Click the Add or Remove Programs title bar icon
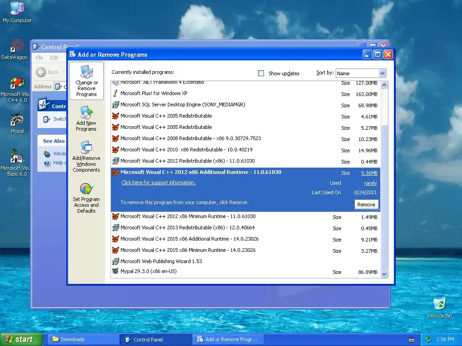The width and height of the screenshot is (462, 346). pyautogui.click(x=73, y=54)
